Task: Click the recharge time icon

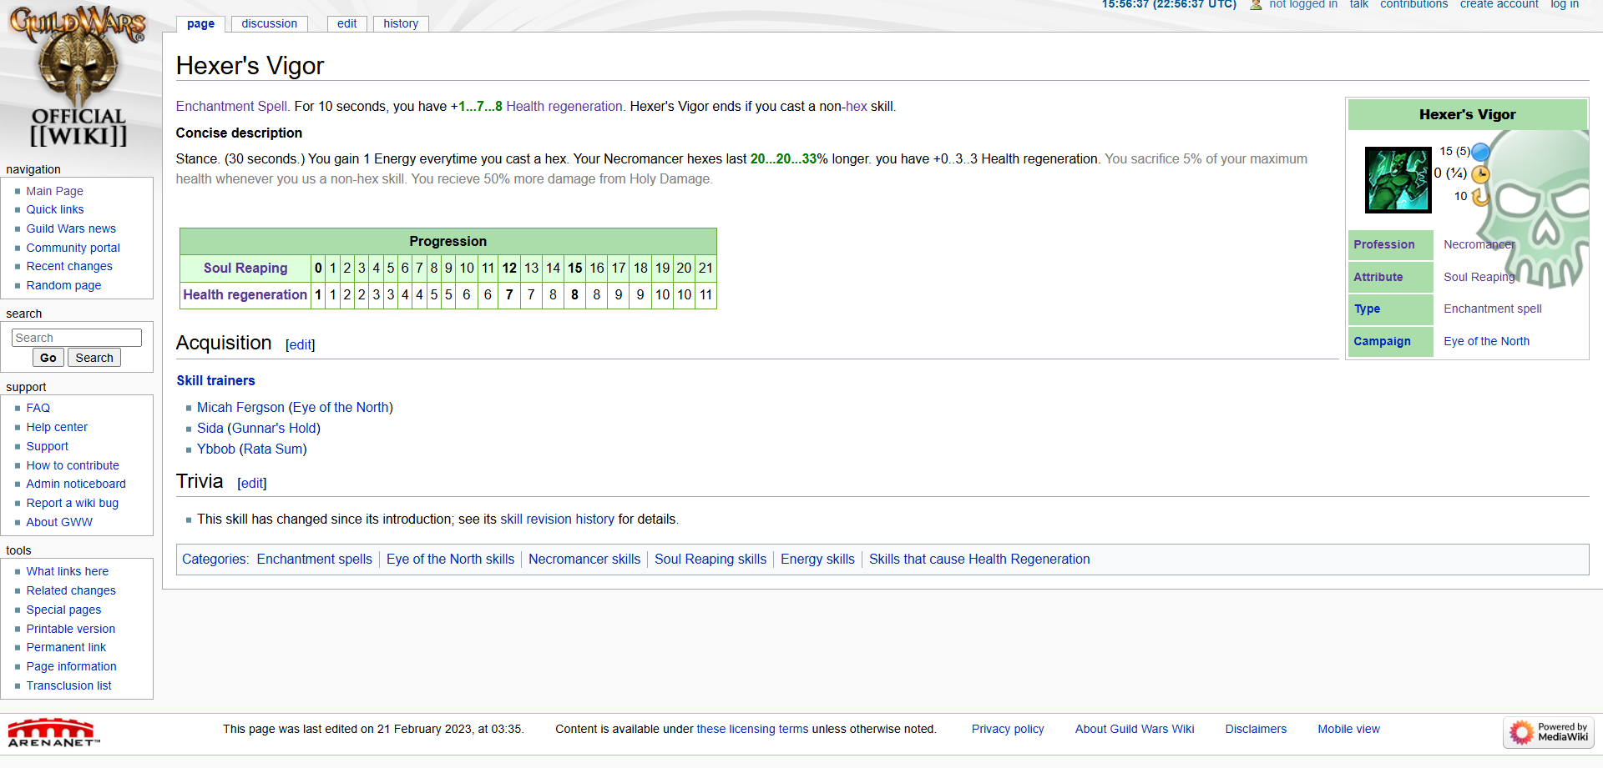Action: [1479, 197]
